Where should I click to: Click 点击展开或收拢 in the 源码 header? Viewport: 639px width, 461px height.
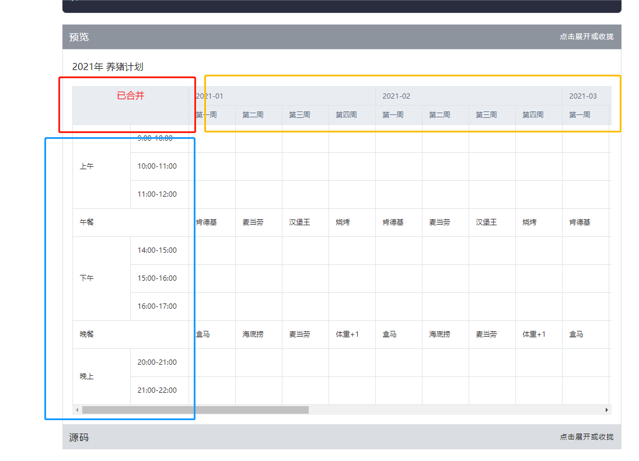586,437
